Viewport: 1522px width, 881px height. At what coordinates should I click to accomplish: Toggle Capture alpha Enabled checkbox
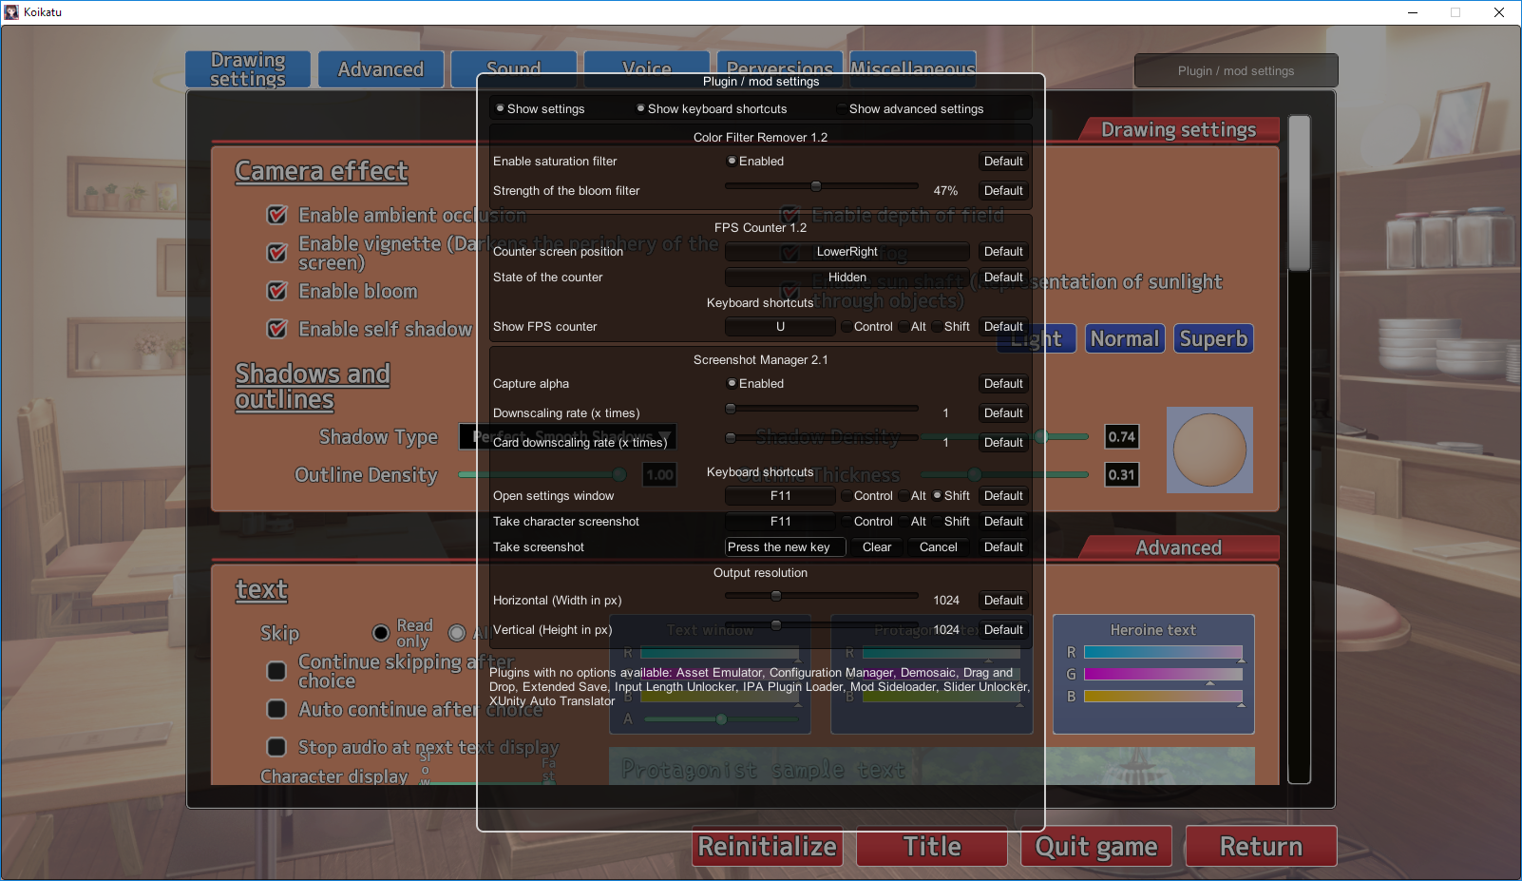point(755,384)
